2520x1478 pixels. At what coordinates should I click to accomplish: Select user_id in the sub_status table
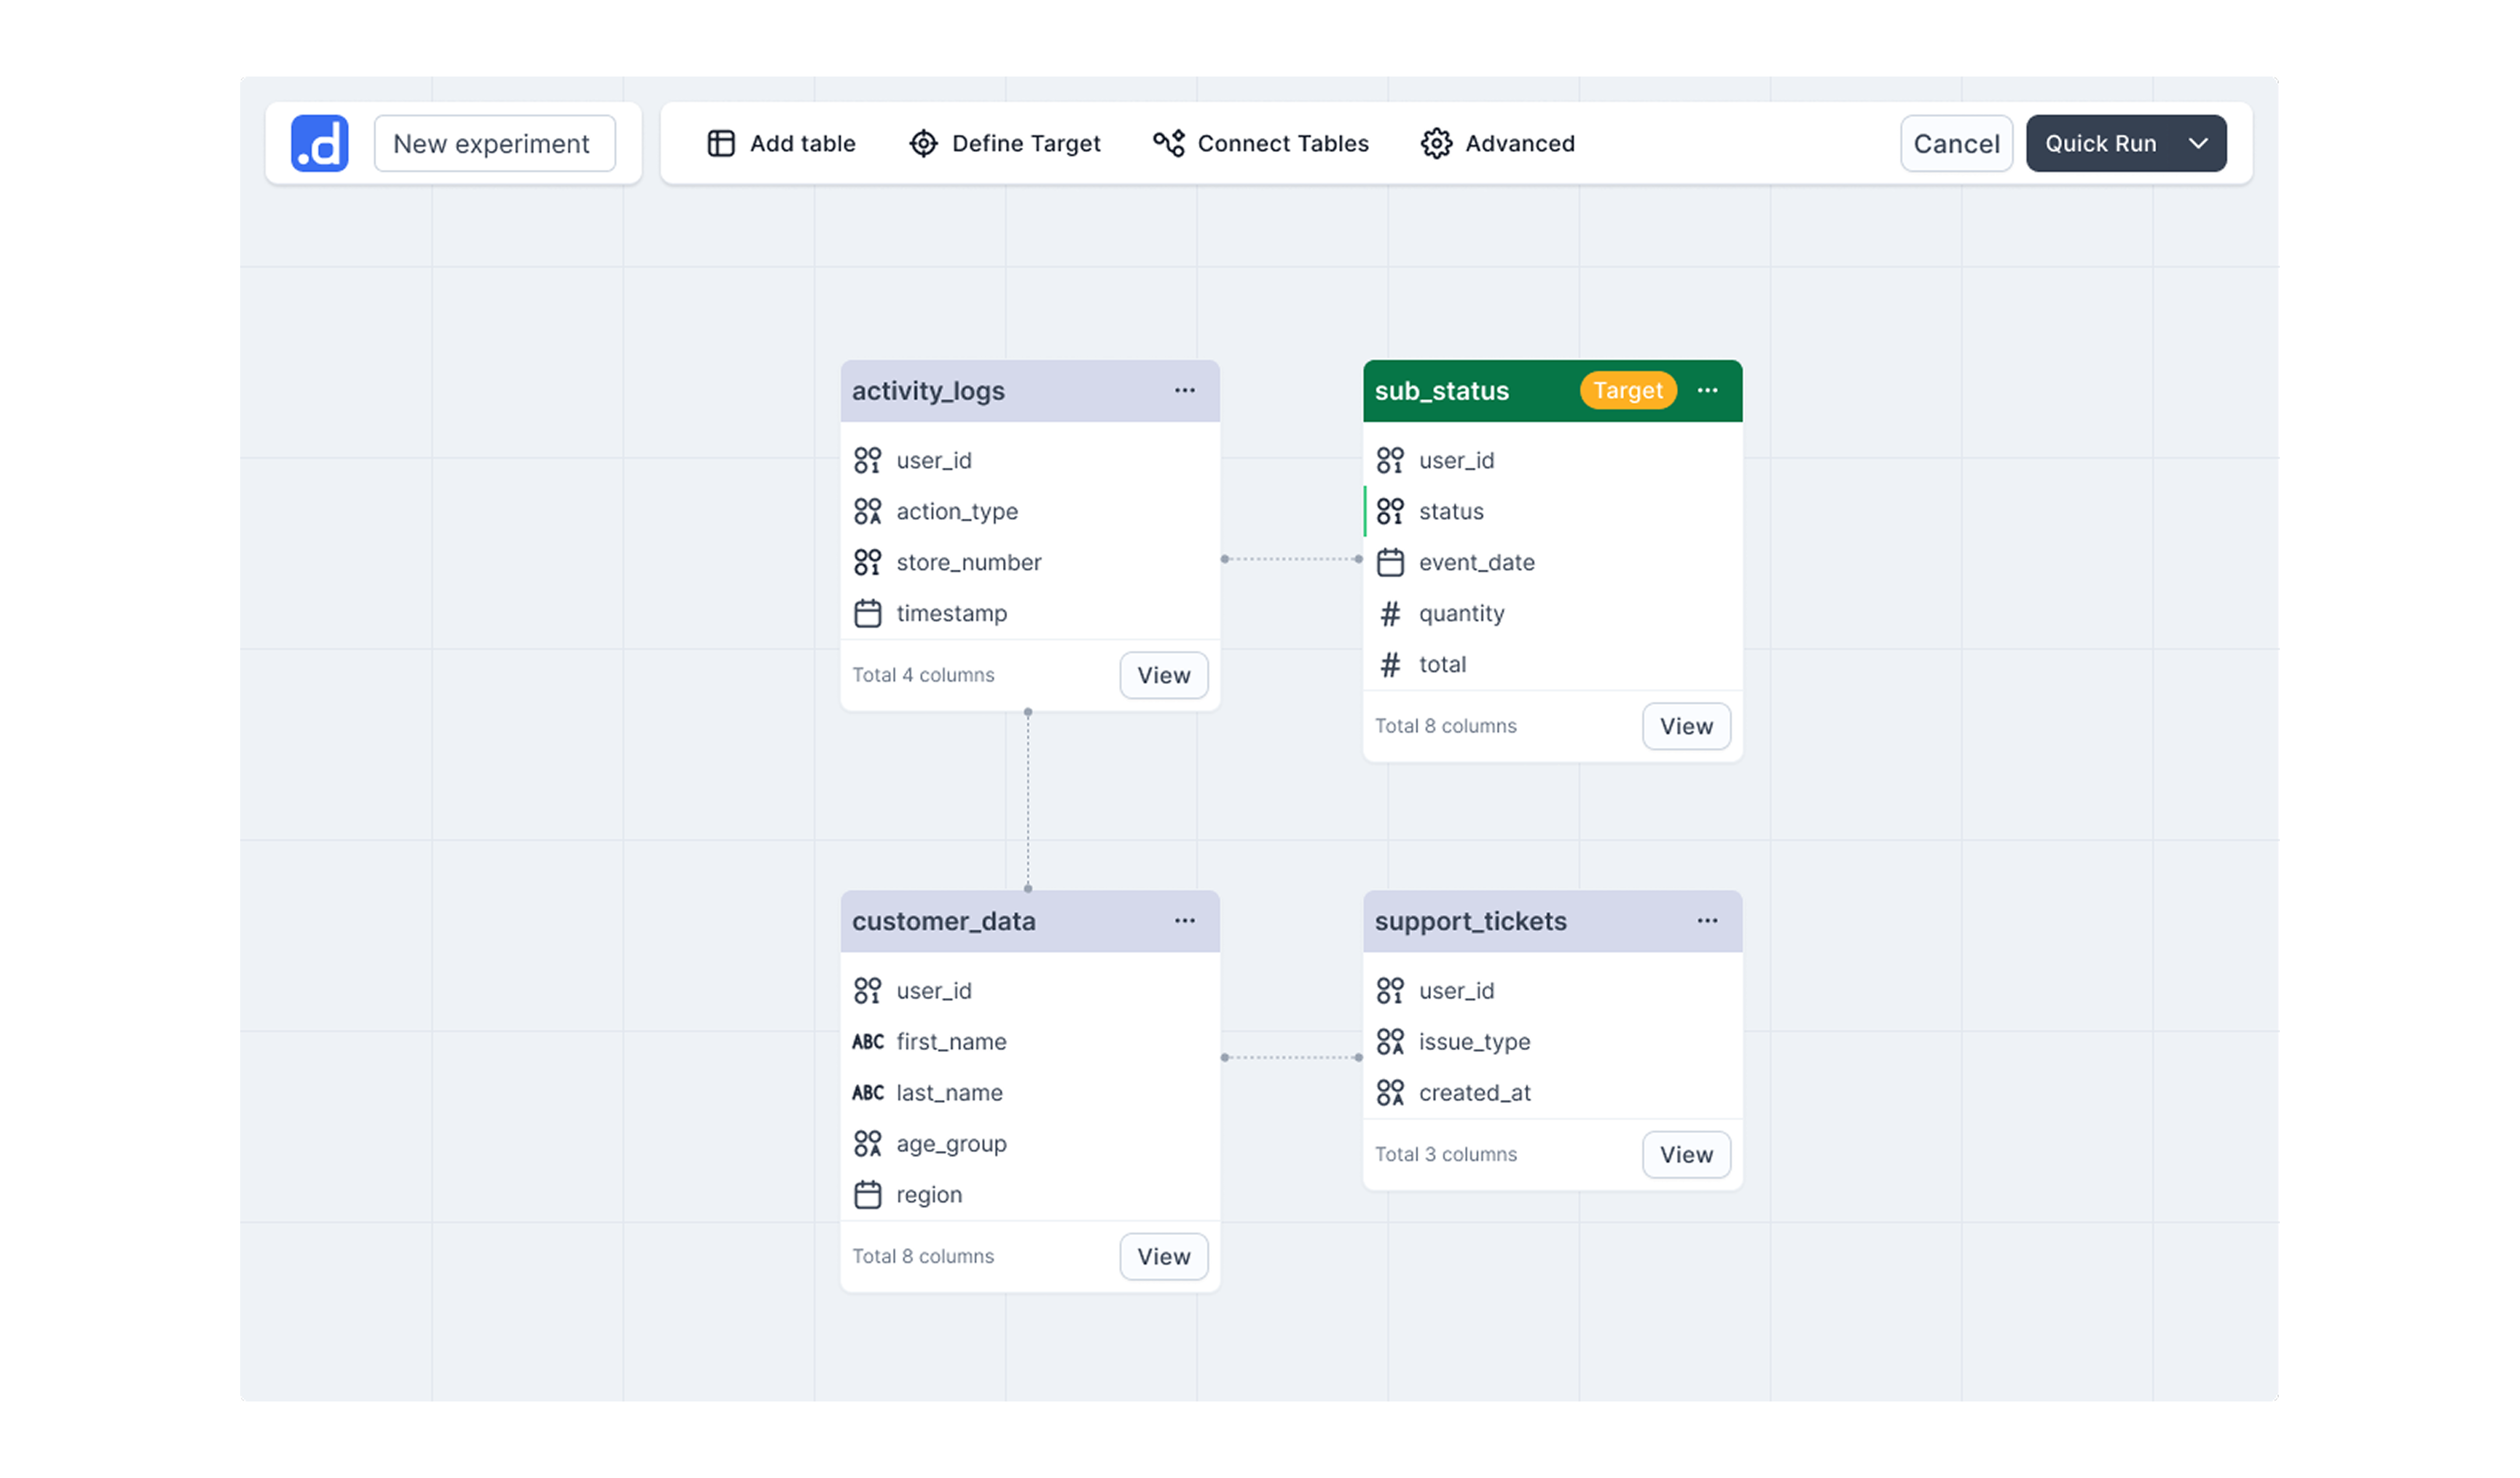[1456, 461]
